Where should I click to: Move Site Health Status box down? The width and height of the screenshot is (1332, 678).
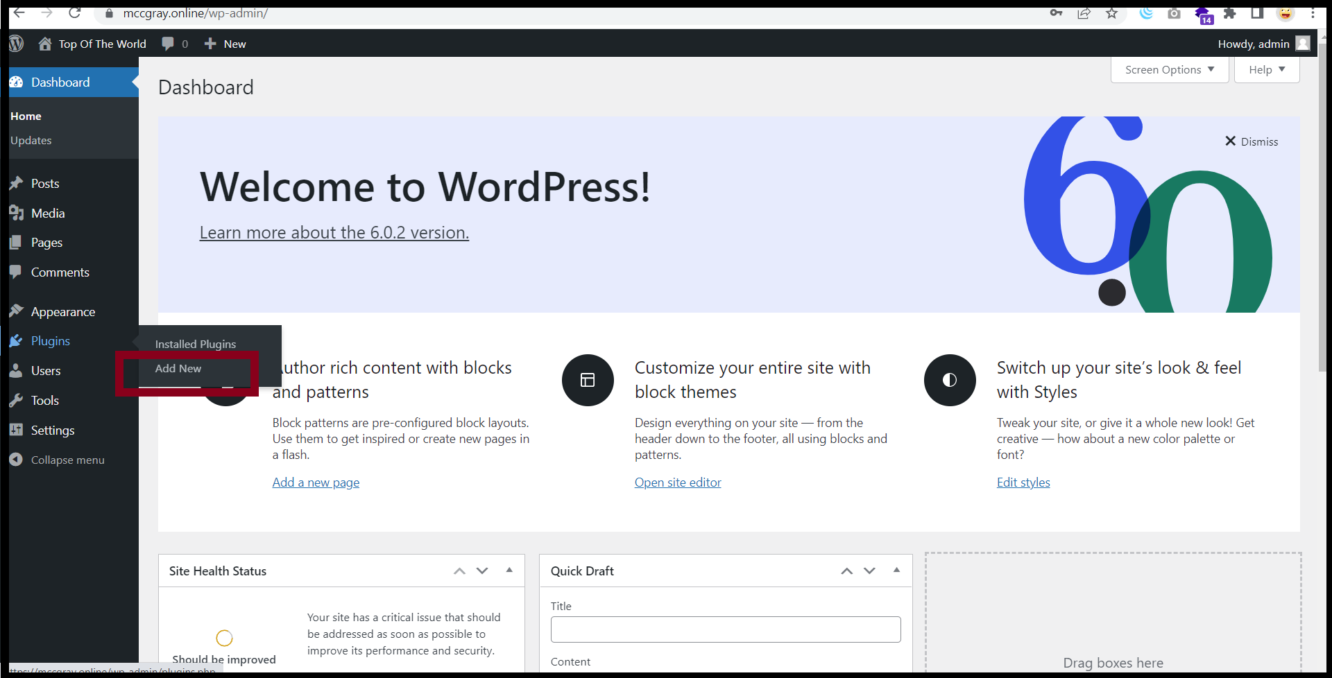click(x=482, y=571)
